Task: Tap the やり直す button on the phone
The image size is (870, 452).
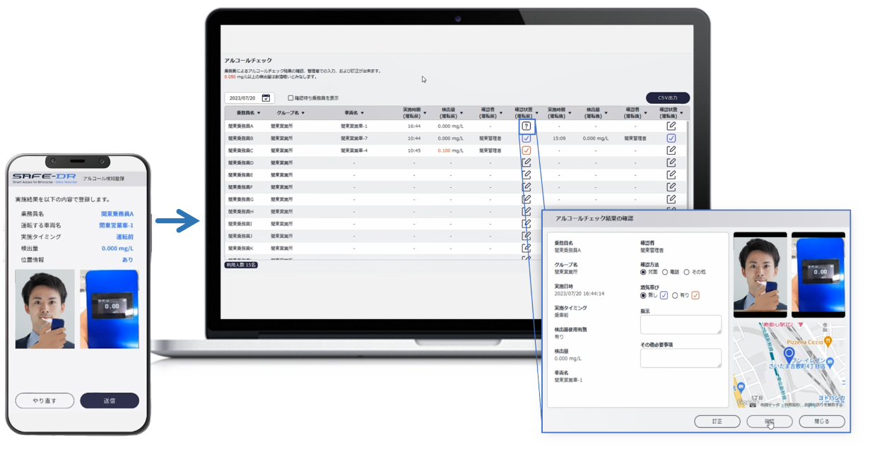Action: click(x=45, y=400)
